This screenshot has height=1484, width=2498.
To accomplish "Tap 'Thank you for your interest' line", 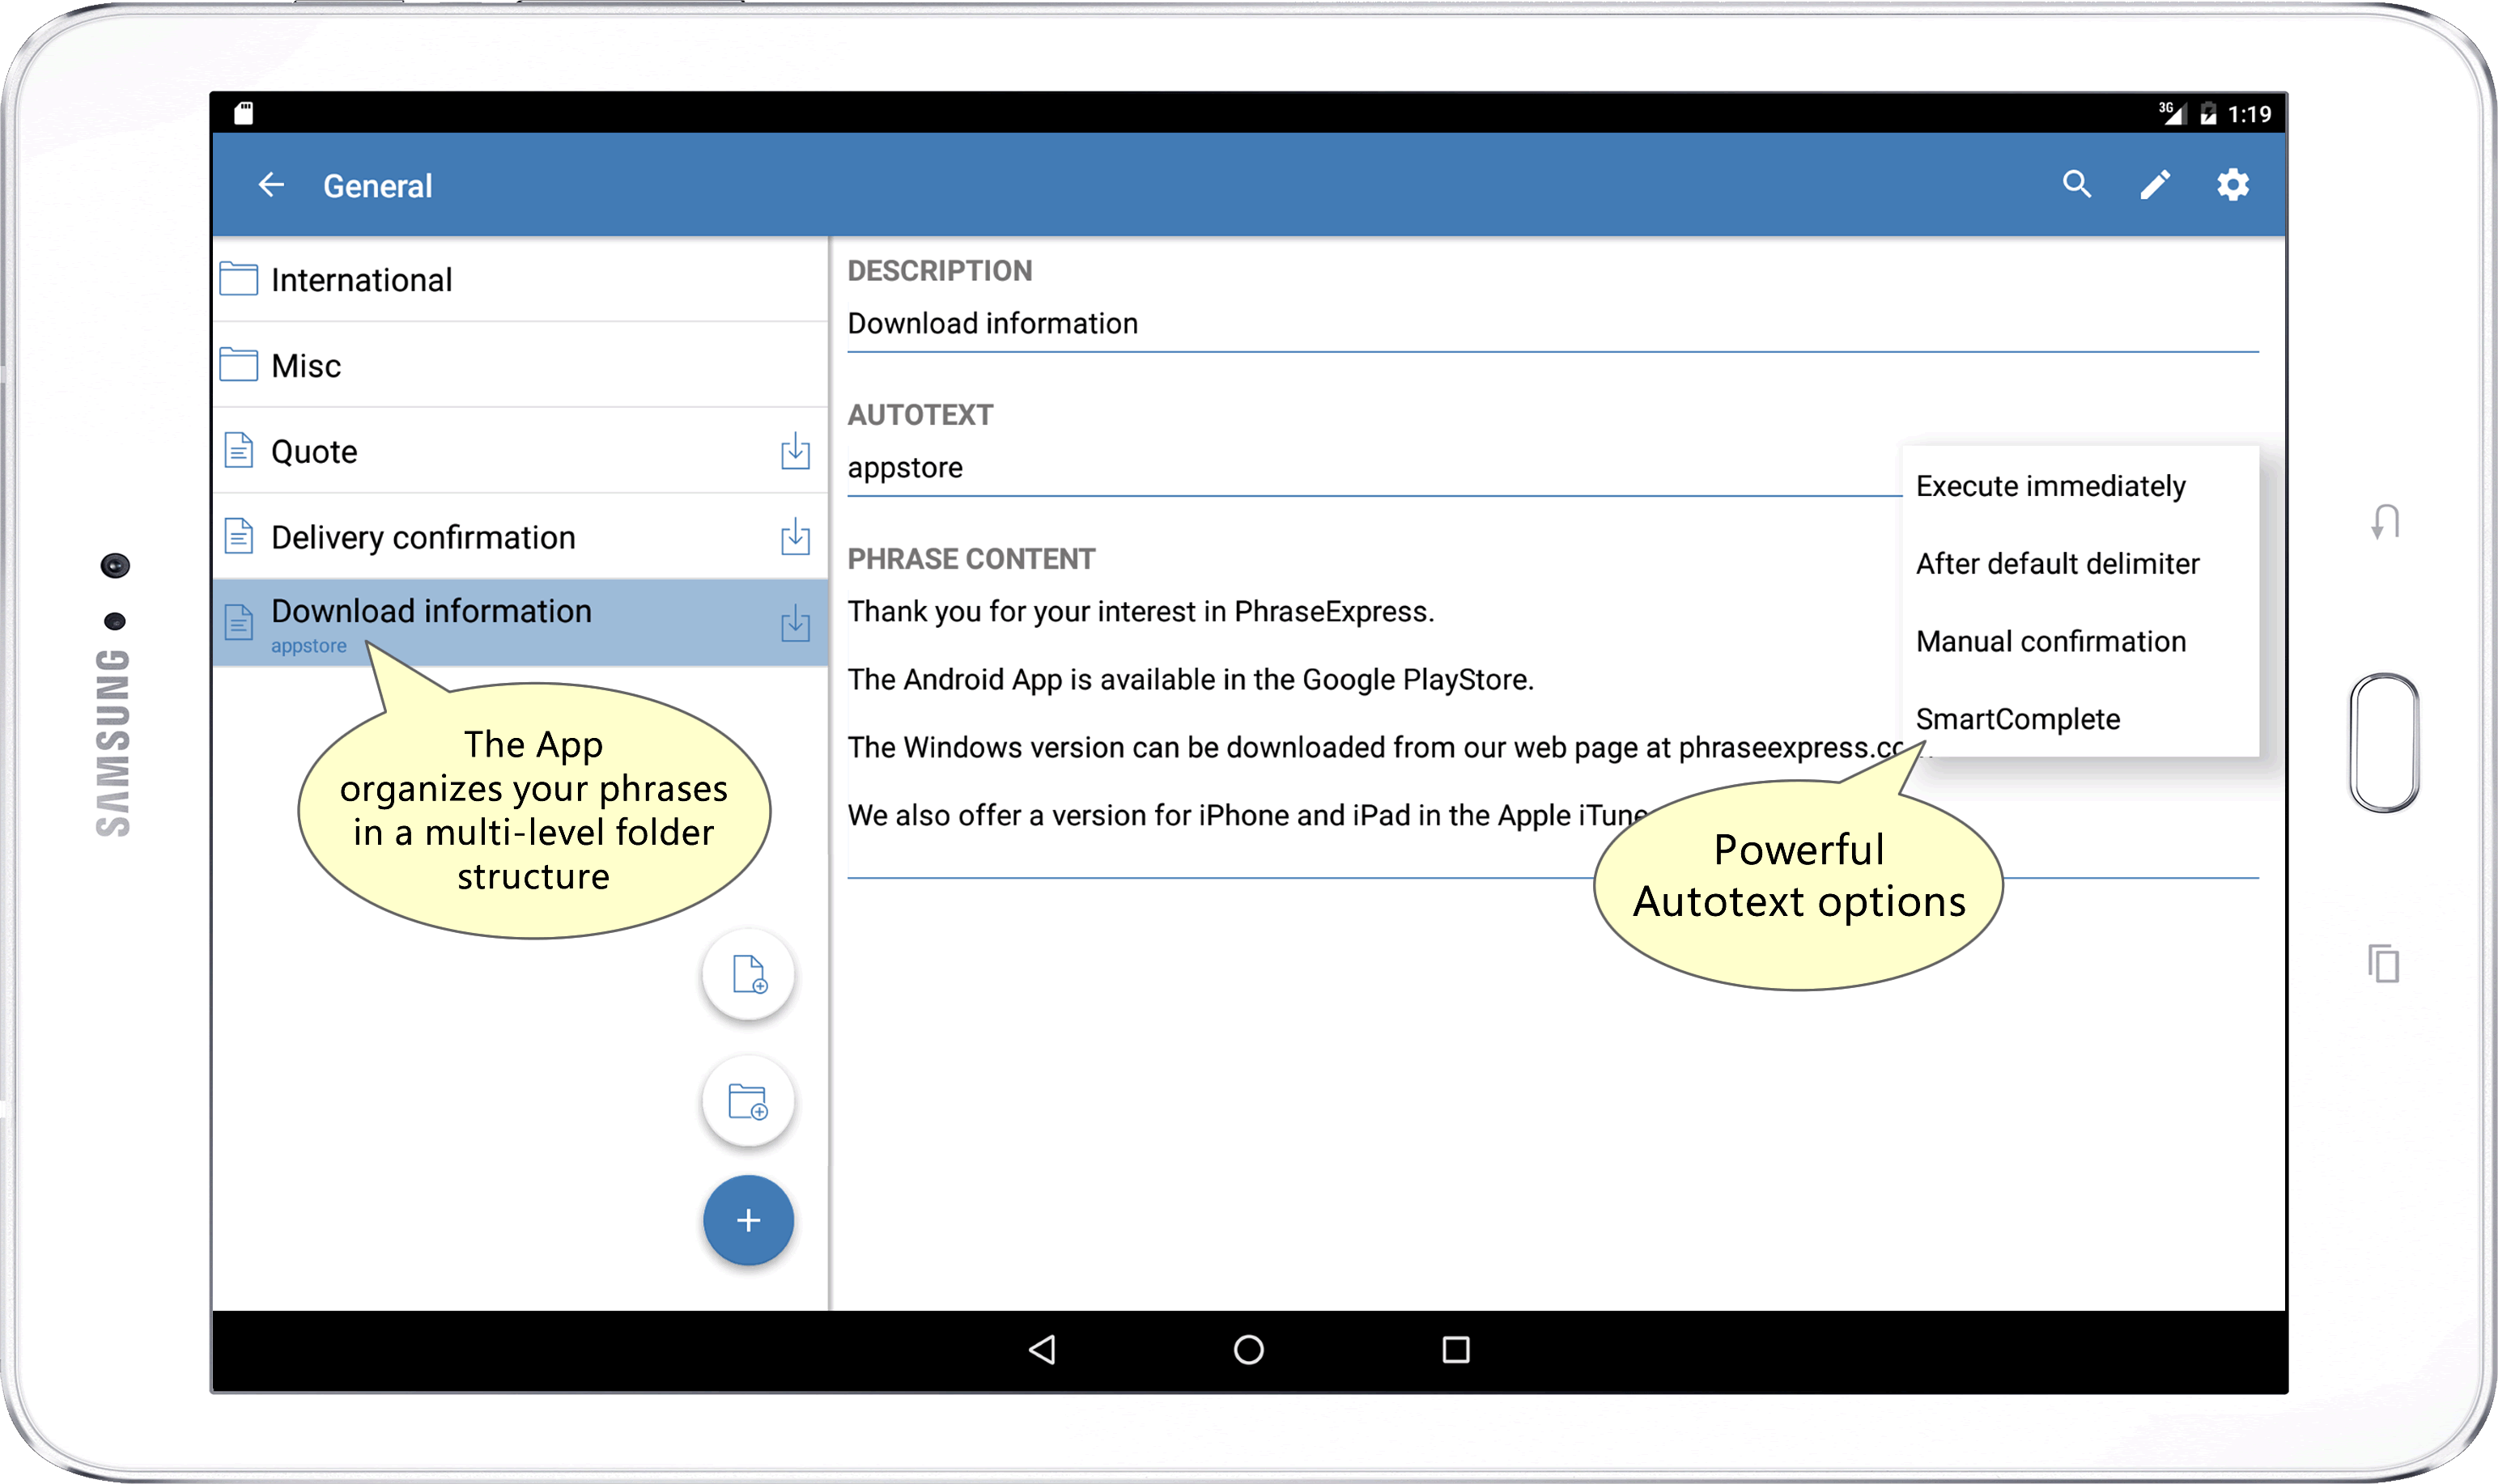I will click(x=1141, y=612).
